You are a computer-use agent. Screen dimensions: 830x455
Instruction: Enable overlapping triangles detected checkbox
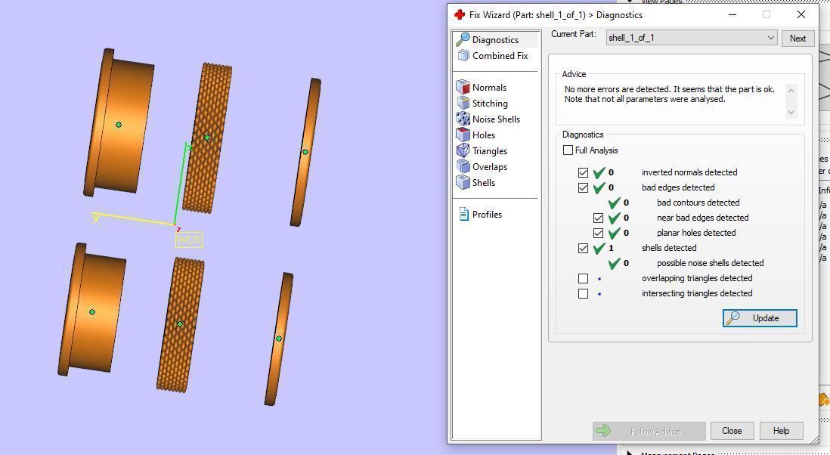tap(583, 278)
